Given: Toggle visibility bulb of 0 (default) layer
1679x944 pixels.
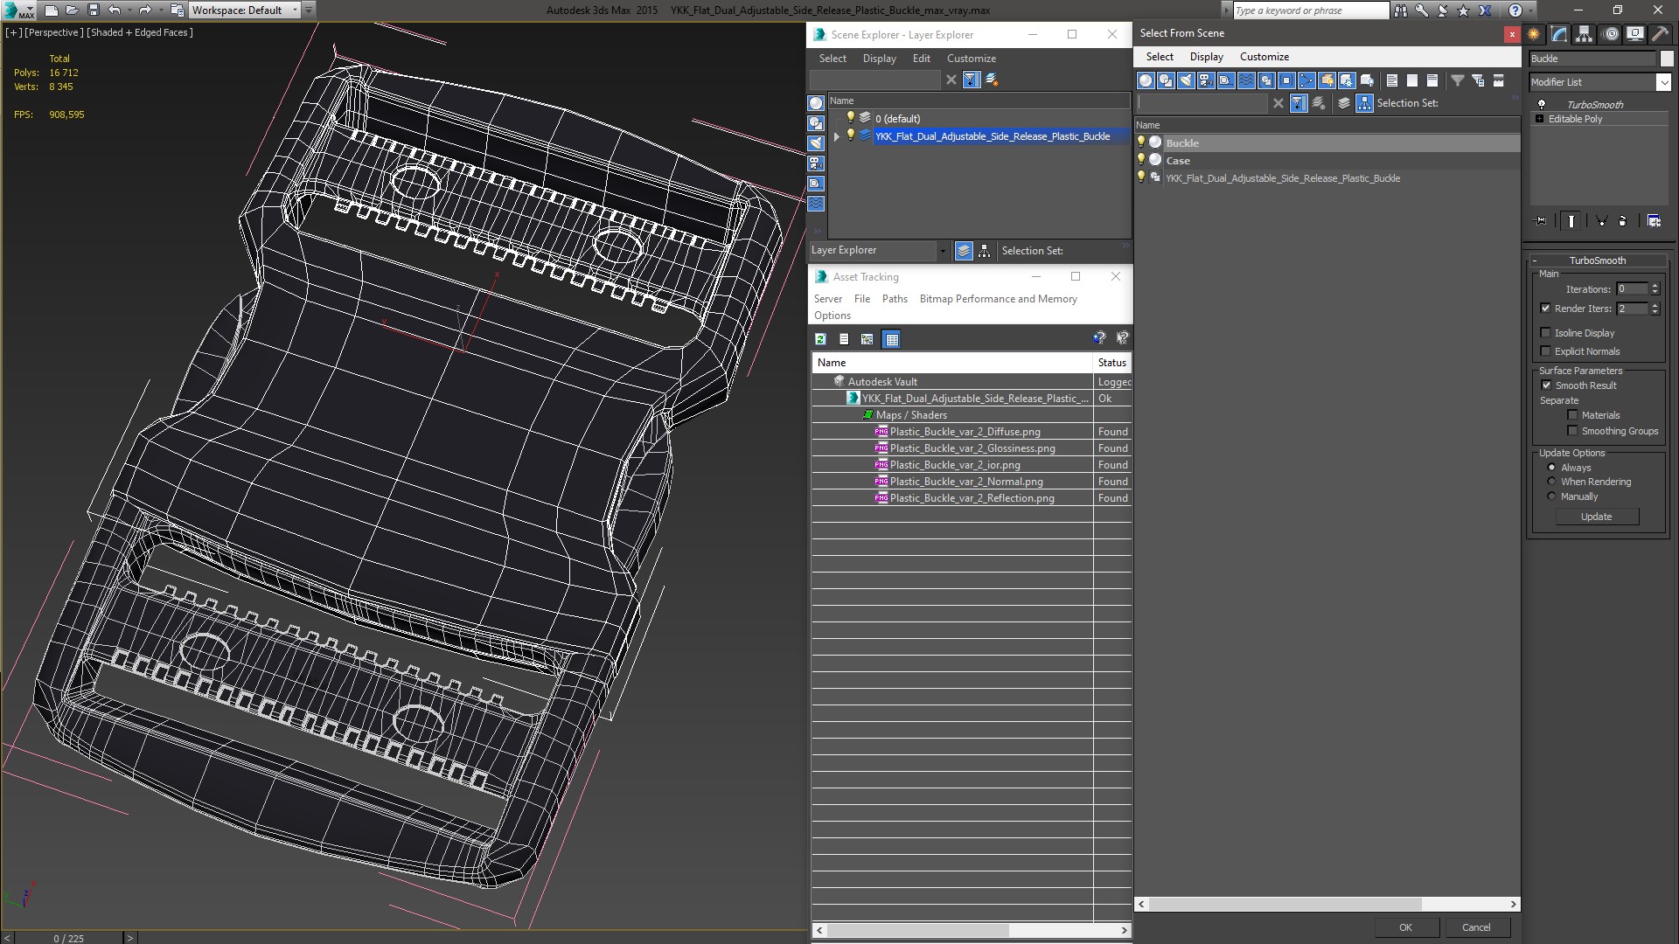Looking at the screenshot, I should (x=850, y=118).
